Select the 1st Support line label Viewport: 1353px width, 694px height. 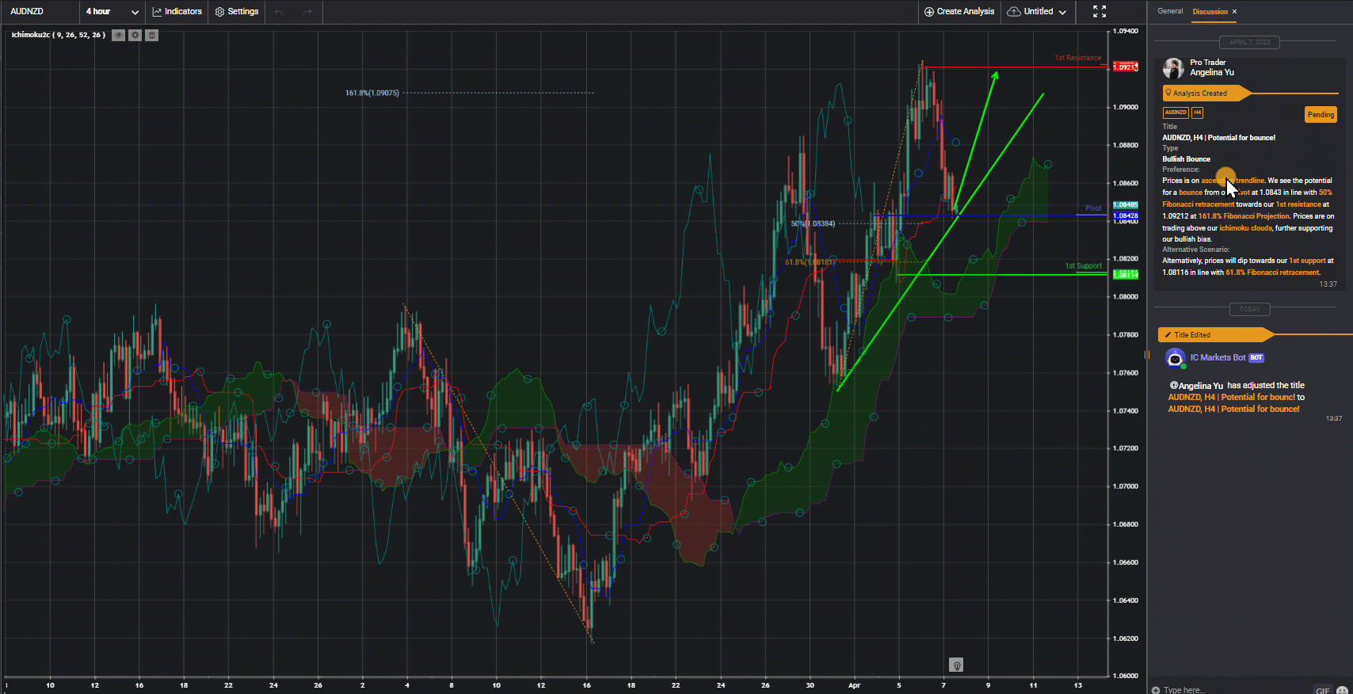(x=1083, y=266)
